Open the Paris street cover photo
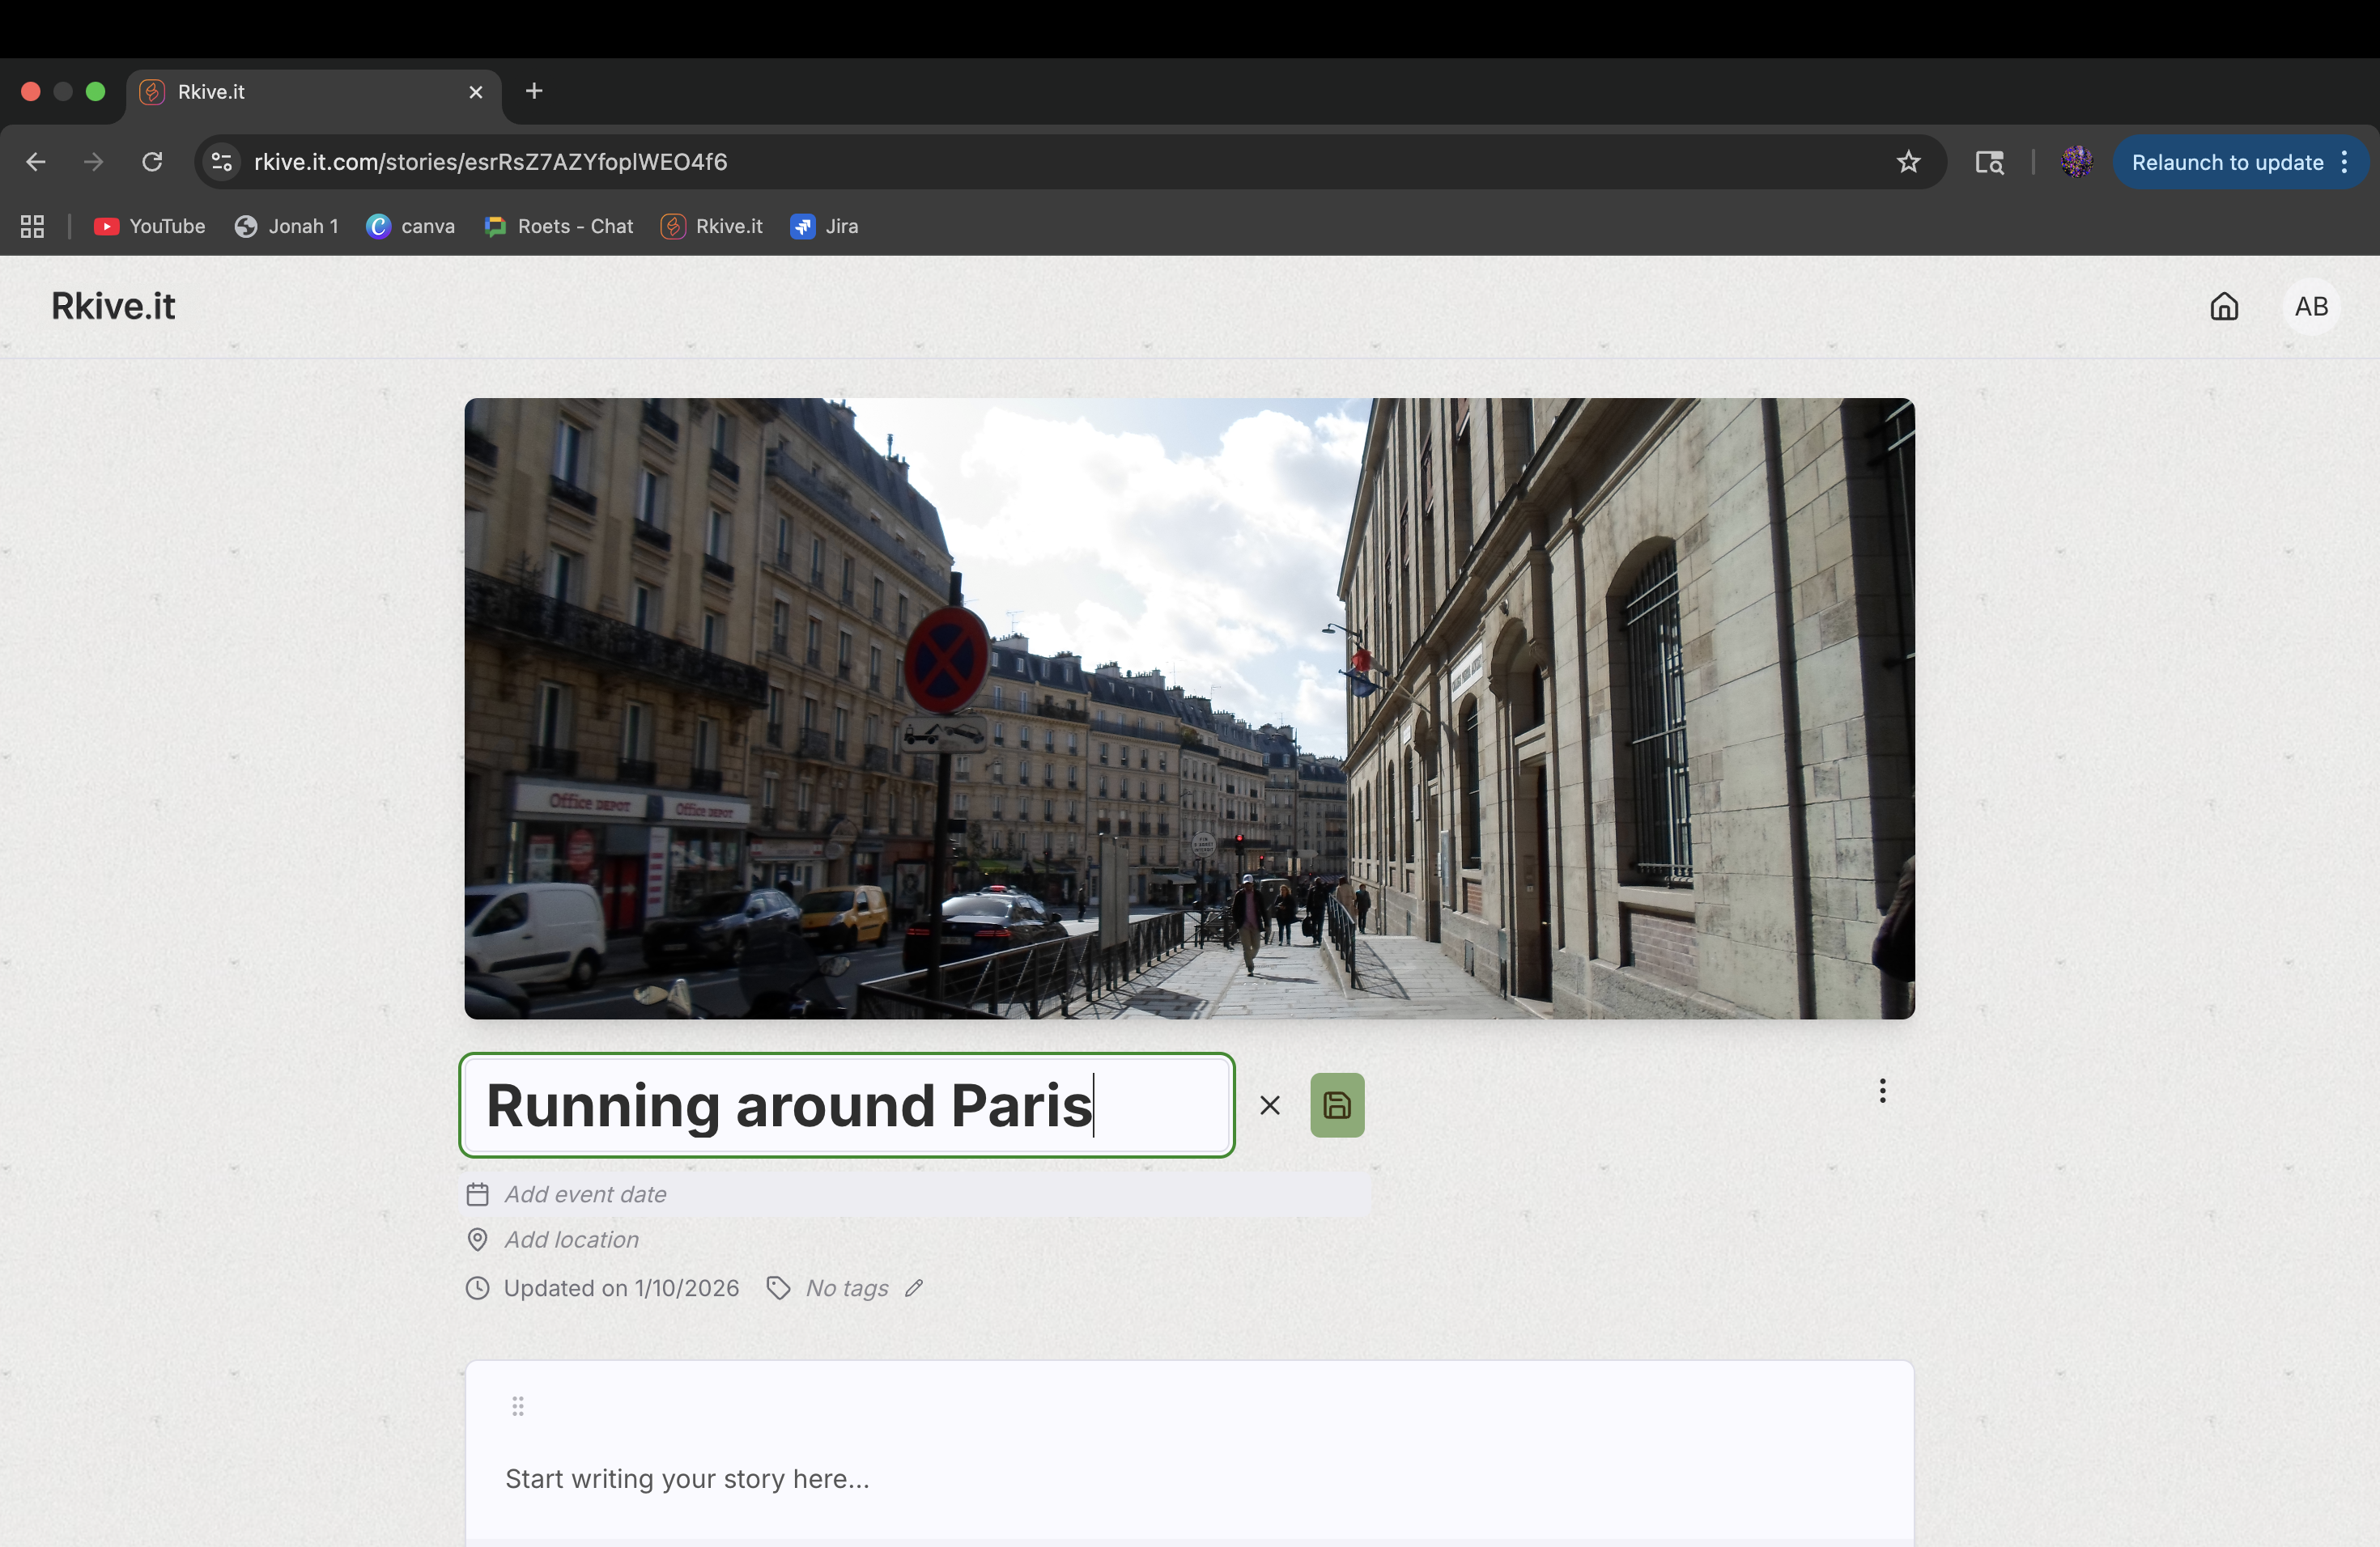Image resolution: width=2380 pixels, height=1547 pixels. click(x=1189, y=707)
